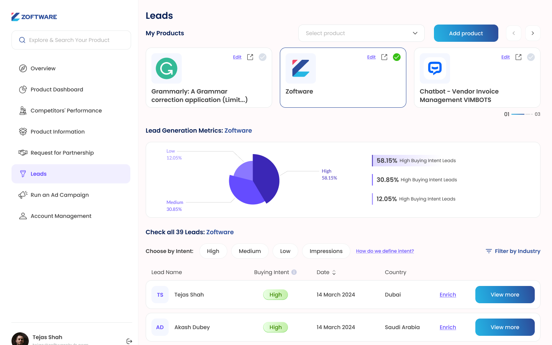Open external link icon on Chatbot card

pyautogui.click(x=518, y=57)
